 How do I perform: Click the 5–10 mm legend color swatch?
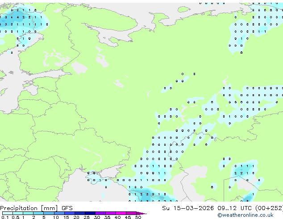(49, 213)
